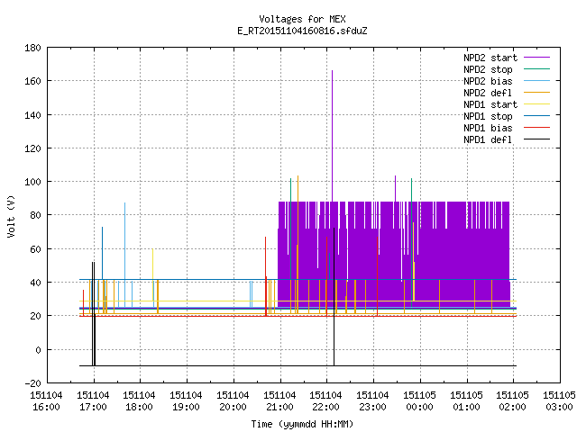Viewport: 577px width, 432px height.
Task: Click the tallest purple spike above 160 V
Action: click(x=333, y=136)
